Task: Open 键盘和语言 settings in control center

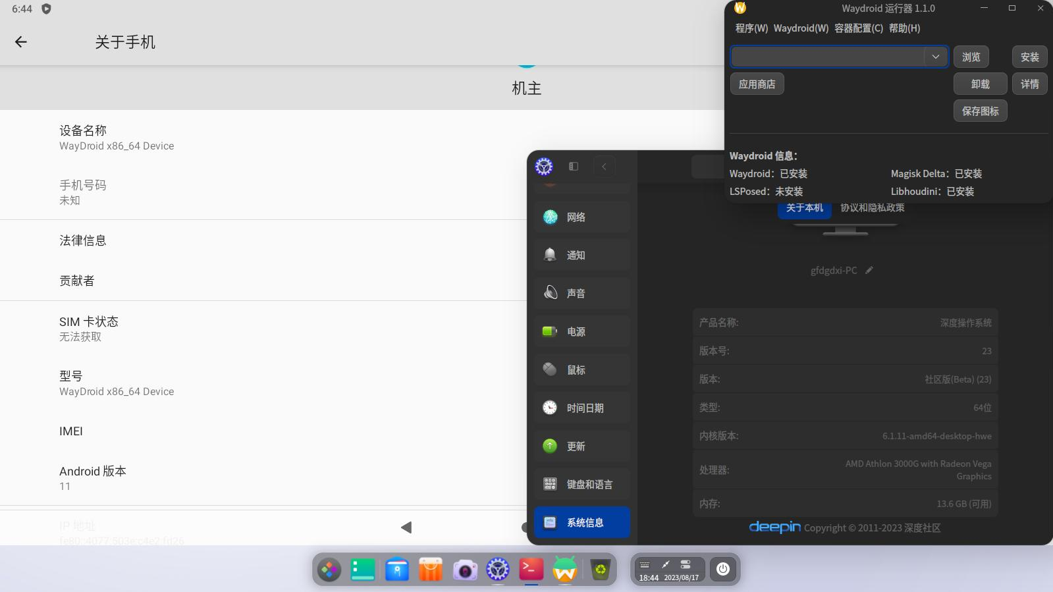Action: coord(582,485)
